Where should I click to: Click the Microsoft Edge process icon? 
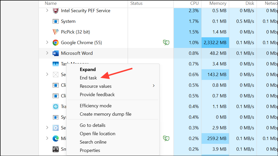(x=55, y=138)
